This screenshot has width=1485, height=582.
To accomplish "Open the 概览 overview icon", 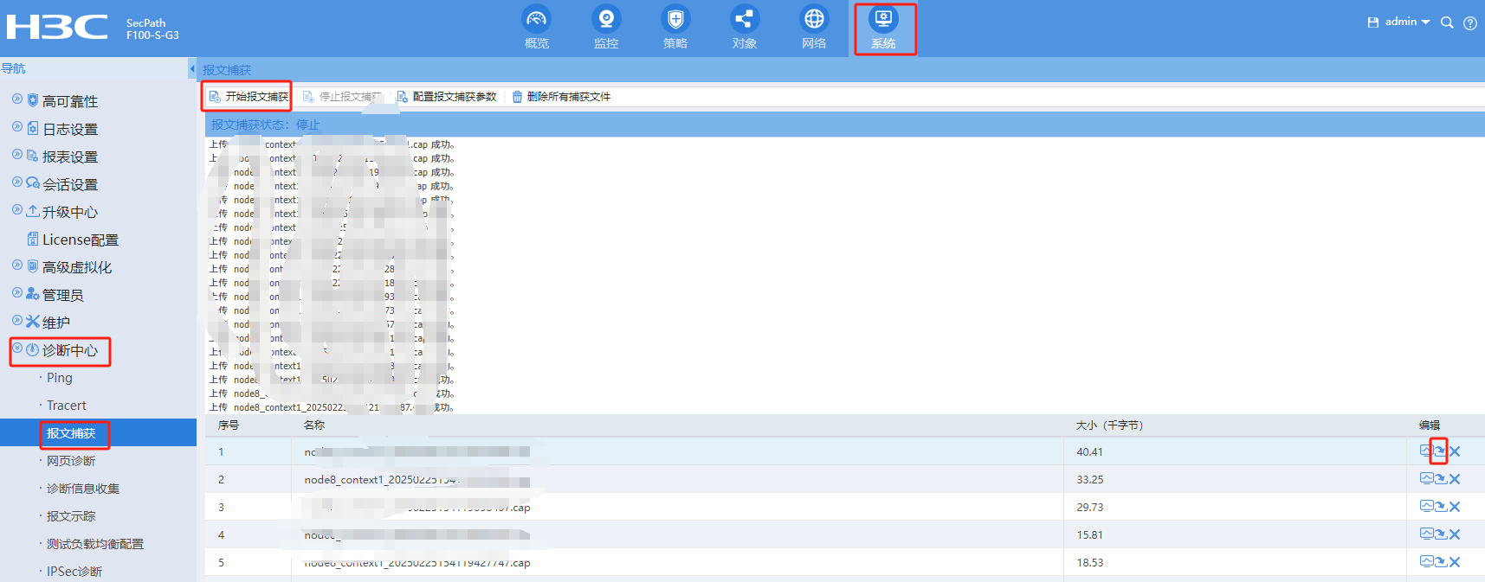I will (536, 20).
